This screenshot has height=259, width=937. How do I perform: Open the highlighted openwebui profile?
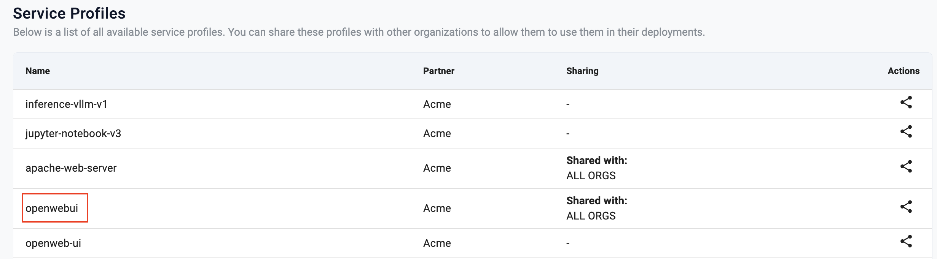[52, 208]
